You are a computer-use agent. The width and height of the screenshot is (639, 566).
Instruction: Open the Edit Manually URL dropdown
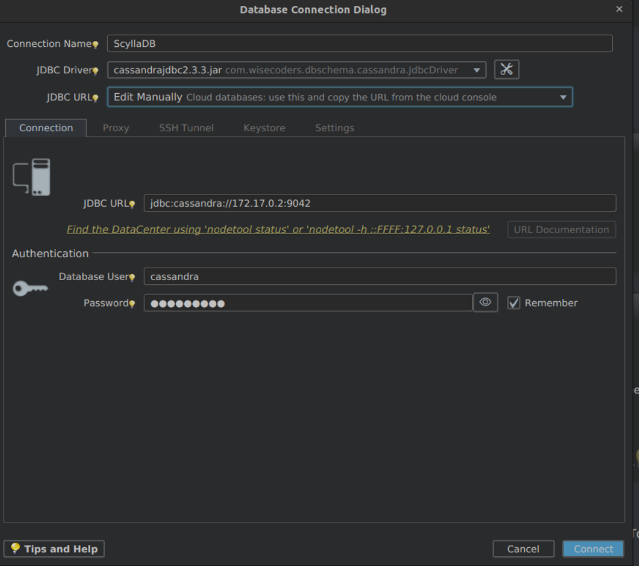(563, 97)
